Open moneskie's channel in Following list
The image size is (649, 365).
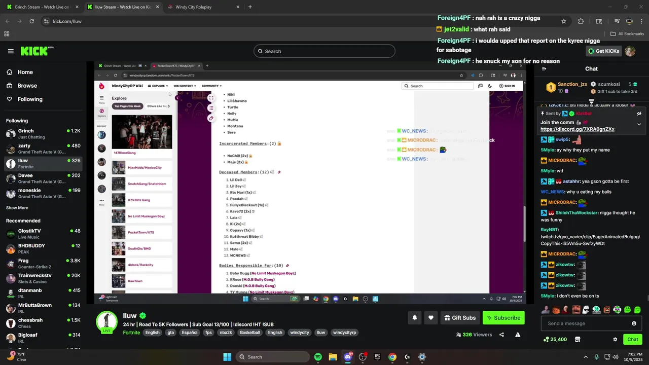point(43,193)
